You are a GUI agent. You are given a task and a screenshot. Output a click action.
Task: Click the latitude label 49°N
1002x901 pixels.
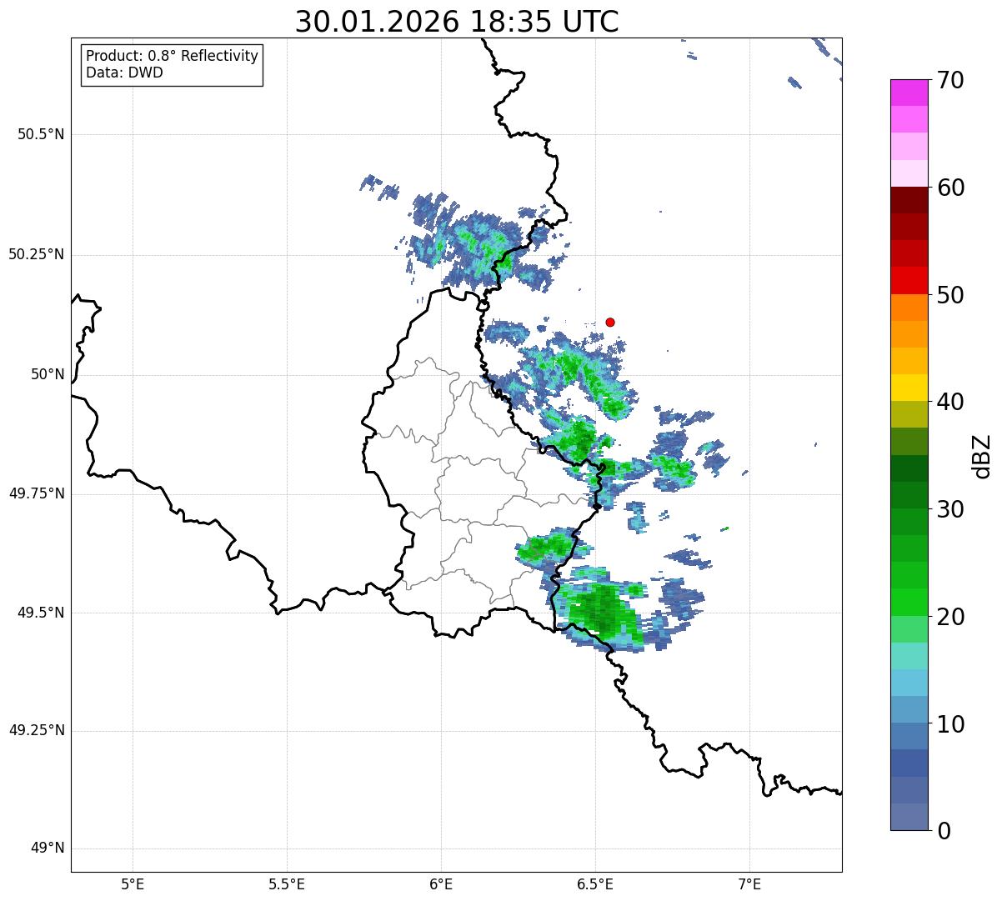pos(48,848)
